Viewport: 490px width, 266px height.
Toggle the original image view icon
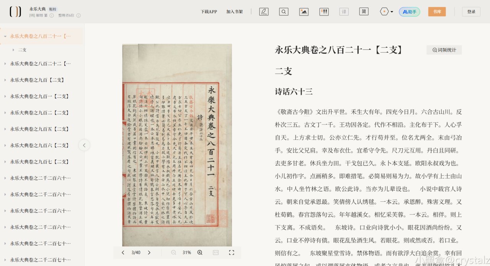coord(304,11)
